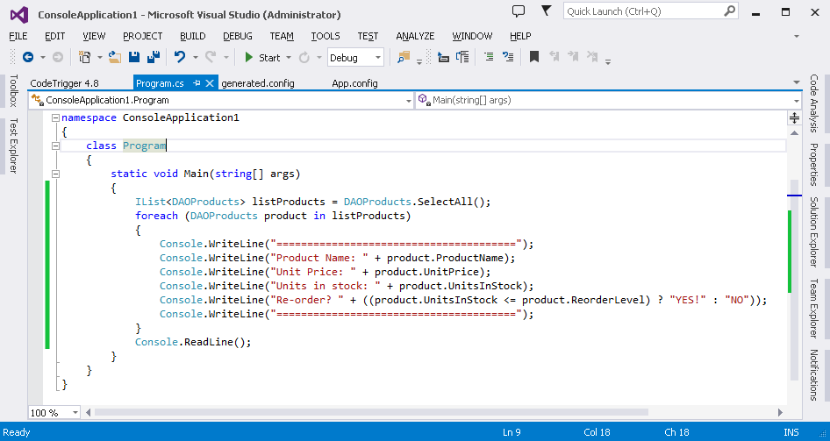
Task: Open the 100 % zoom level dropdown
Action: click(x=75, y=412)
